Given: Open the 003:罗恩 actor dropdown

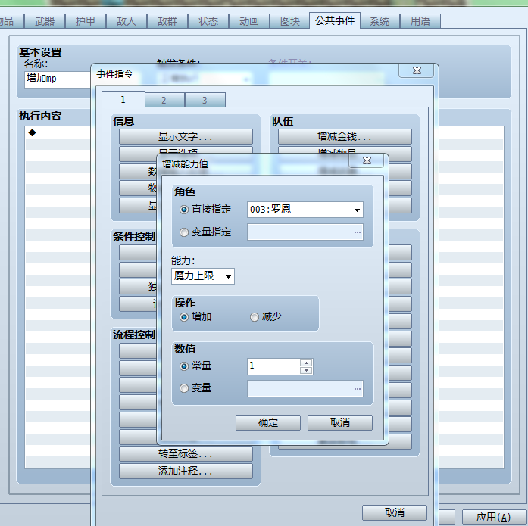Looking at the screenshot, I should [x=305, y=210].
